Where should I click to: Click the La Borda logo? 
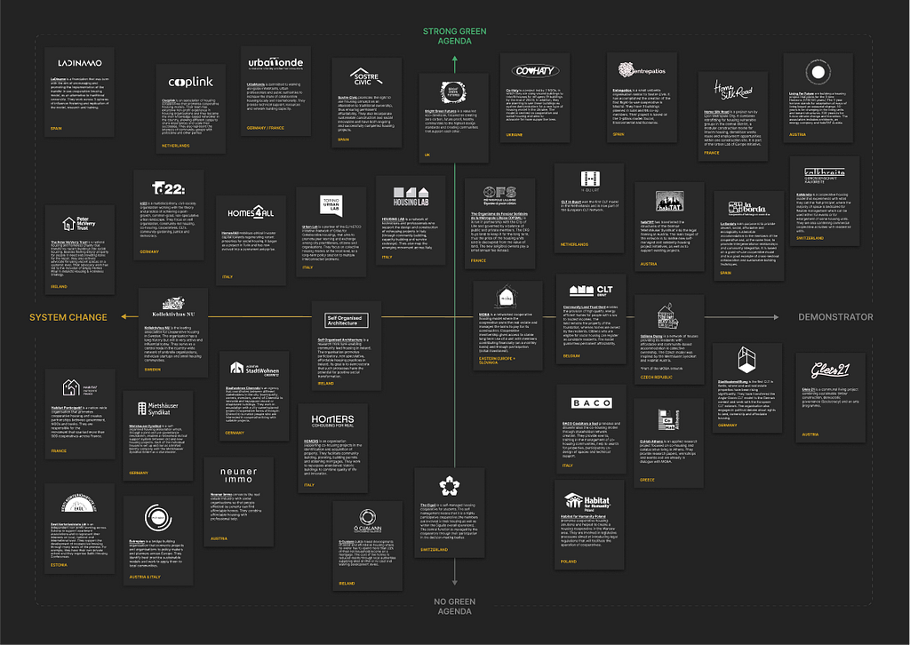pos(746,208)
